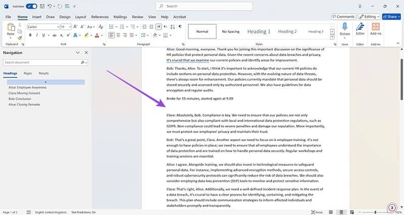404x215 pixels.
Task: Open the File menu
Action: 8,17
